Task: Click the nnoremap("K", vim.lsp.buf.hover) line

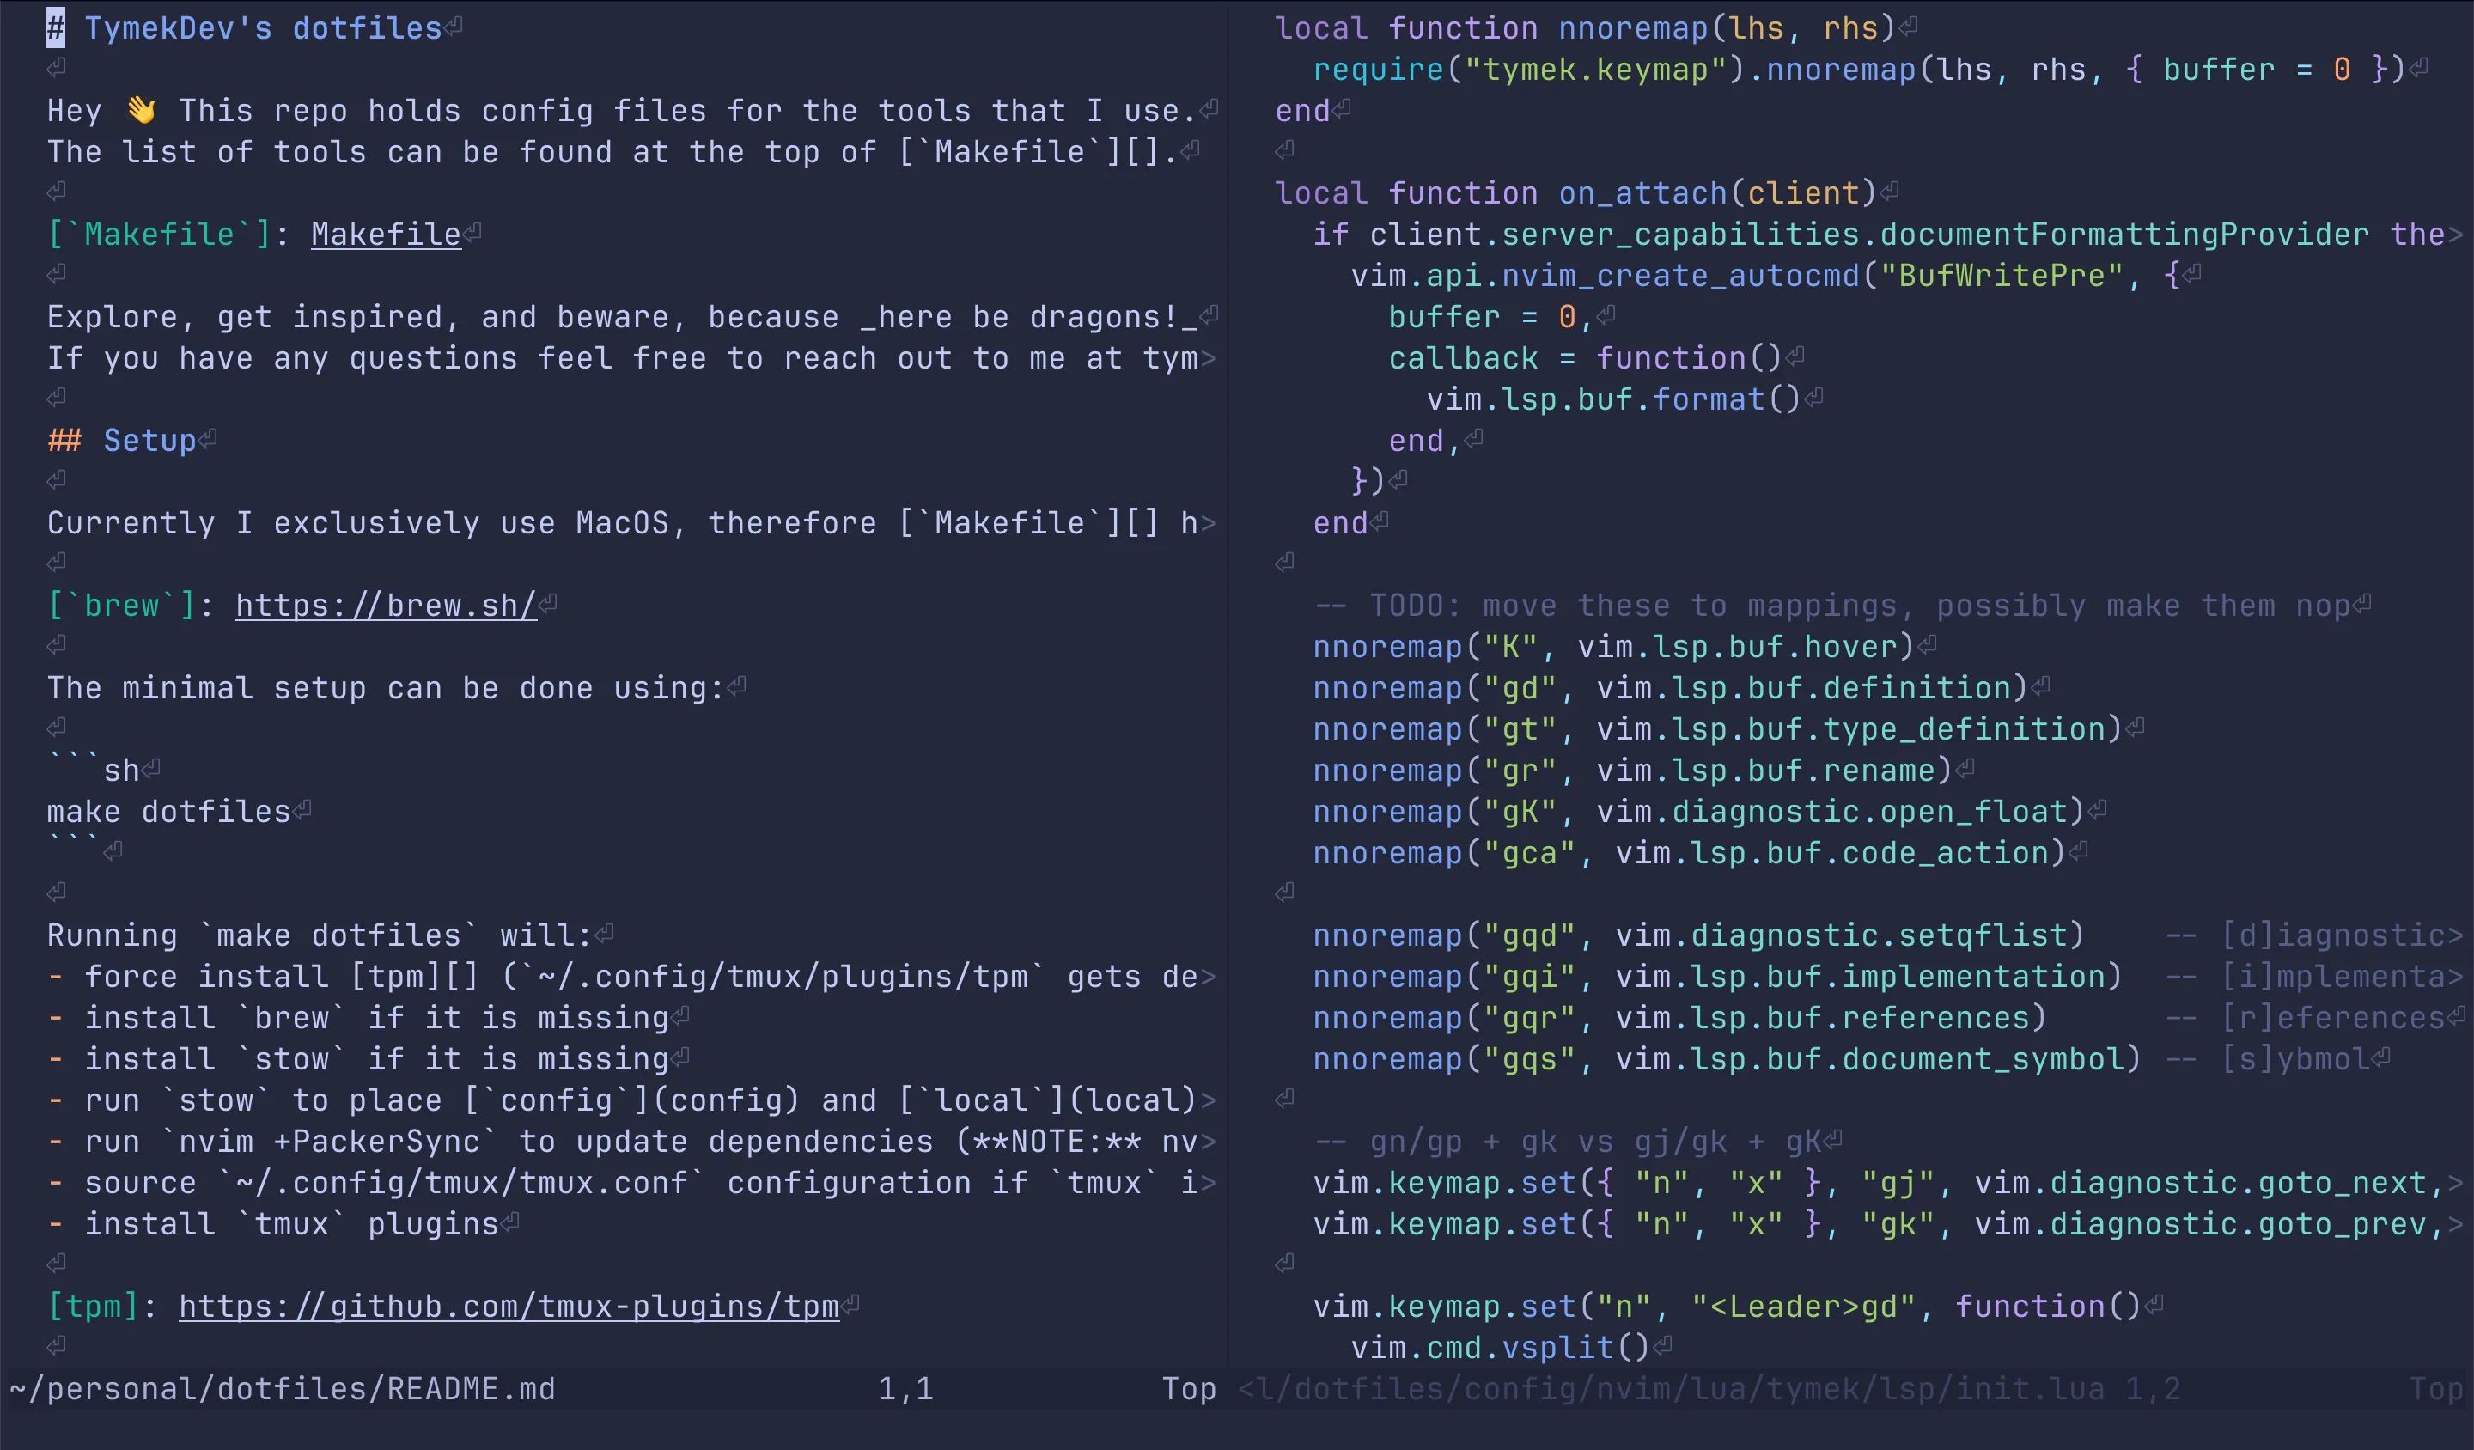Action: (x=1613, y=647)
